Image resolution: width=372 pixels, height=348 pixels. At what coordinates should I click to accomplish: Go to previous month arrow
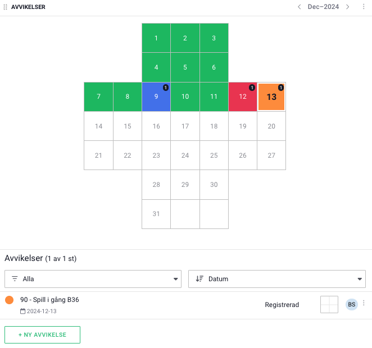coord(299,7)
